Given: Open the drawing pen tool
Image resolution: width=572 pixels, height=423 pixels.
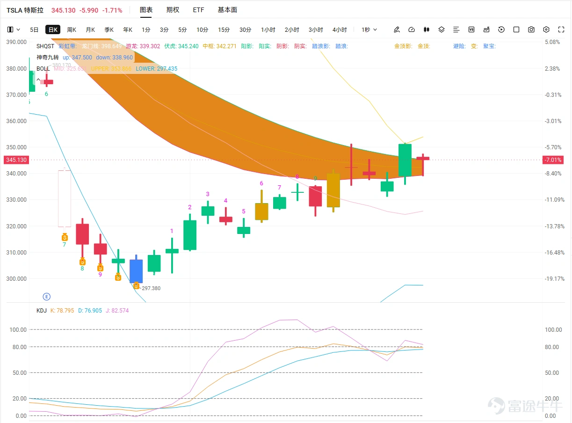Looking at the screenshot, I should 397,29.
